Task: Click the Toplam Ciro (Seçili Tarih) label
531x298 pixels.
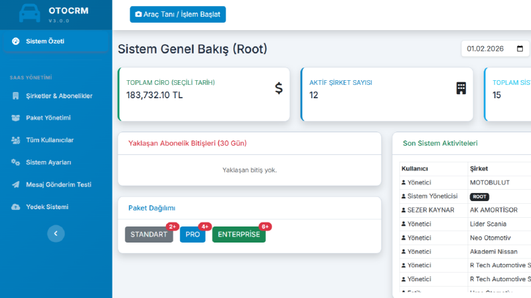Action: tap(171, 83)
